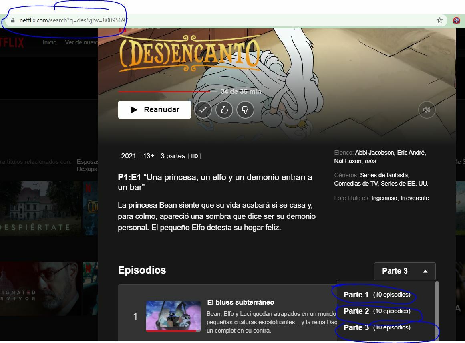Open the red browser extension icon

(x=457, y=20)
